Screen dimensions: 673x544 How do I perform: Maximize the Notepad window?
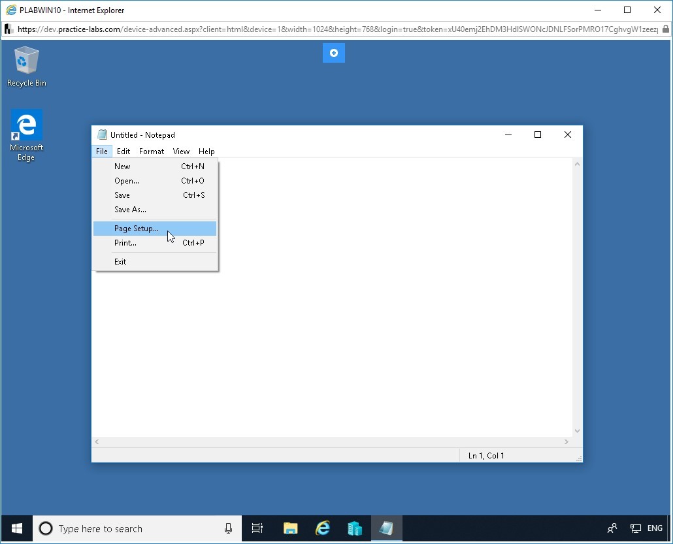(x=537, y=135)
